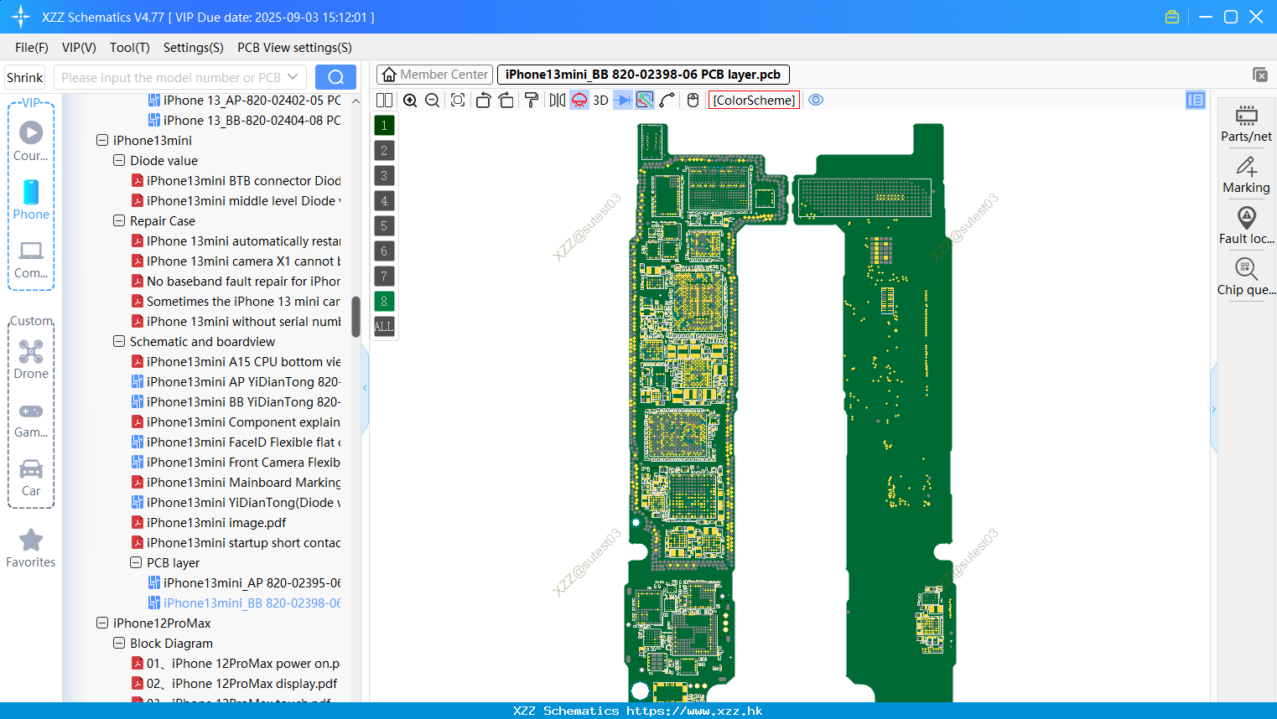This screenshot has height=719, width=1277.
Task: Click the Shrink button
Action: pyautogui.click(x=24, y=77)
